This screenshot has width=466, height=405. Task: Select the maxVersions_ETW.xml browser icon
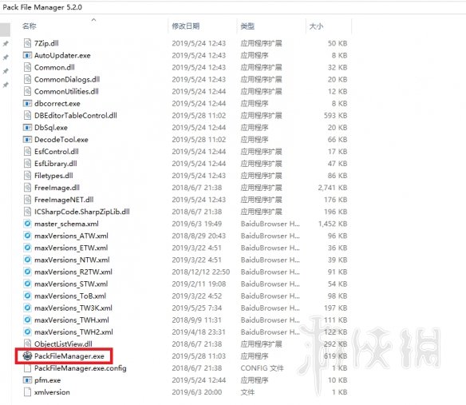coord(27,248)
